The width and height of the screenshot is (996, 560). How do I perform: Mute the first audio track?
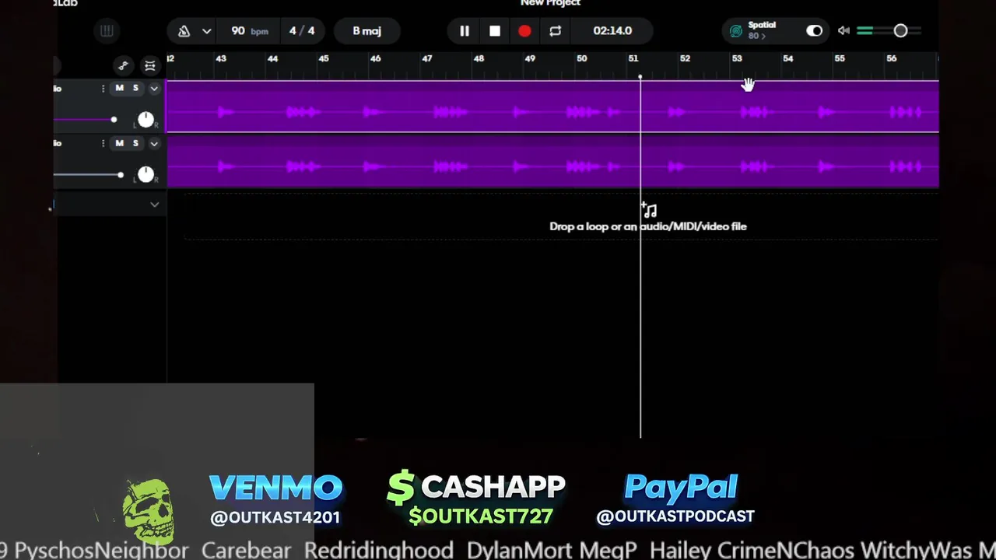119,89
